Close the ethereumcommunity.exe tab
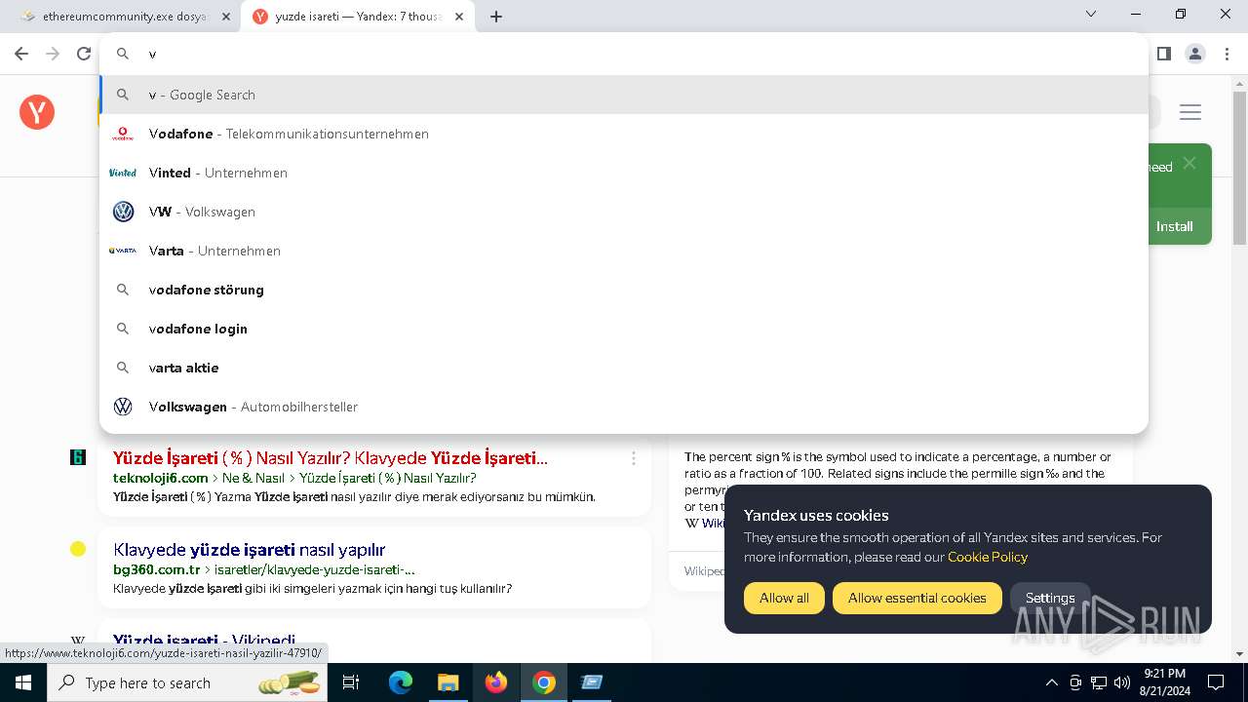The image size is (1248, 702). pos(226,17)
